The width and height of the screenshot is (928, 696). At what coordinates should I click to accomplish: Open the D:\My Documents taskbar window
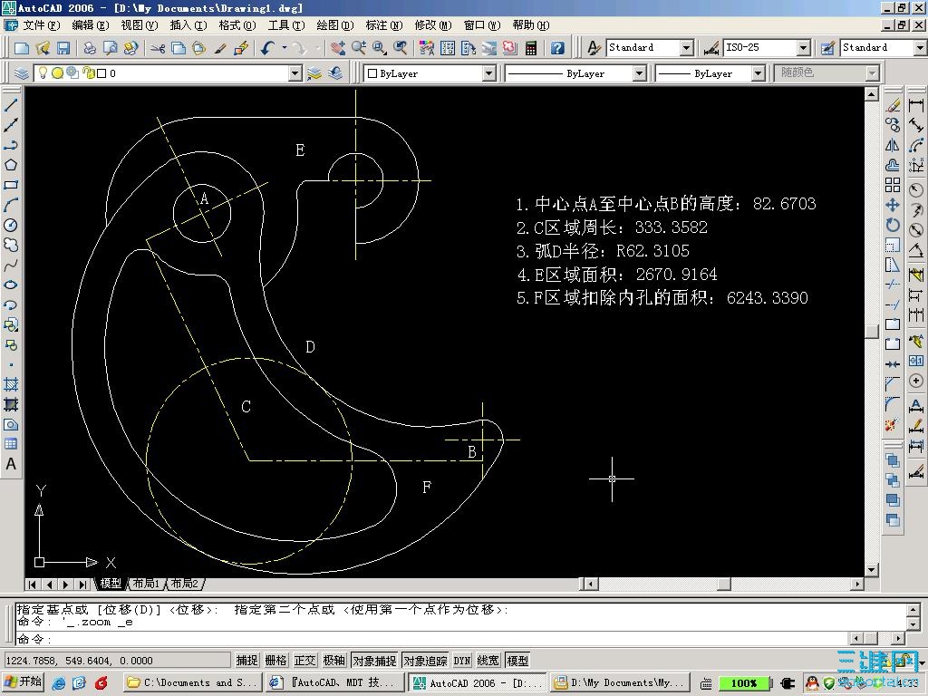[x=620, y=683]
